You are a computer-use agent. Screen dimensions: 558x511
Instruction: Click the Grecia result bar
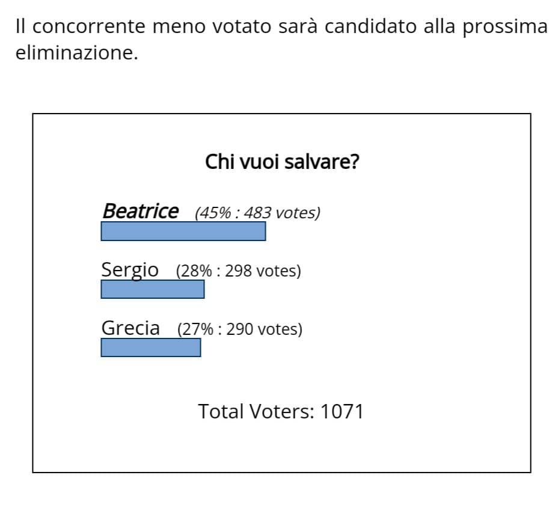tap(150, 347)
